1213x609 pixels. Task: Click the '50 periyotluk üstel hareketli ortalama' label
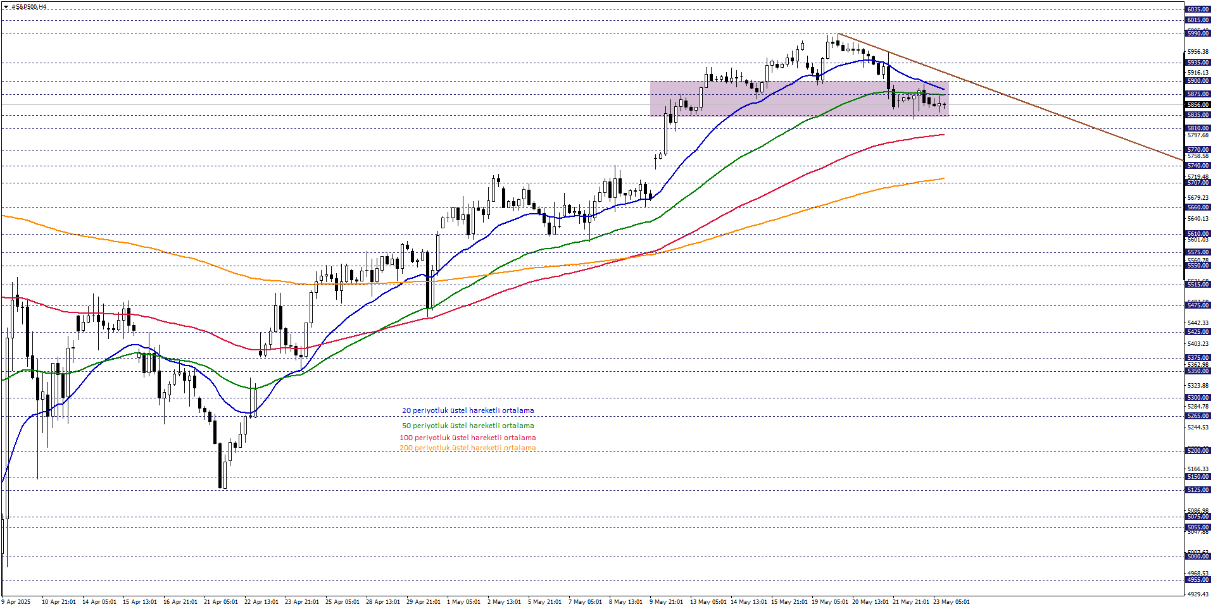pos(468,426)
